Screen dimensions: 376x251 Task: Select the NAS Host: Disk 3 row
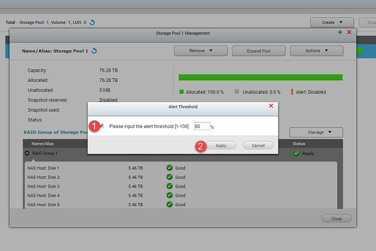(x=181, y=186)
